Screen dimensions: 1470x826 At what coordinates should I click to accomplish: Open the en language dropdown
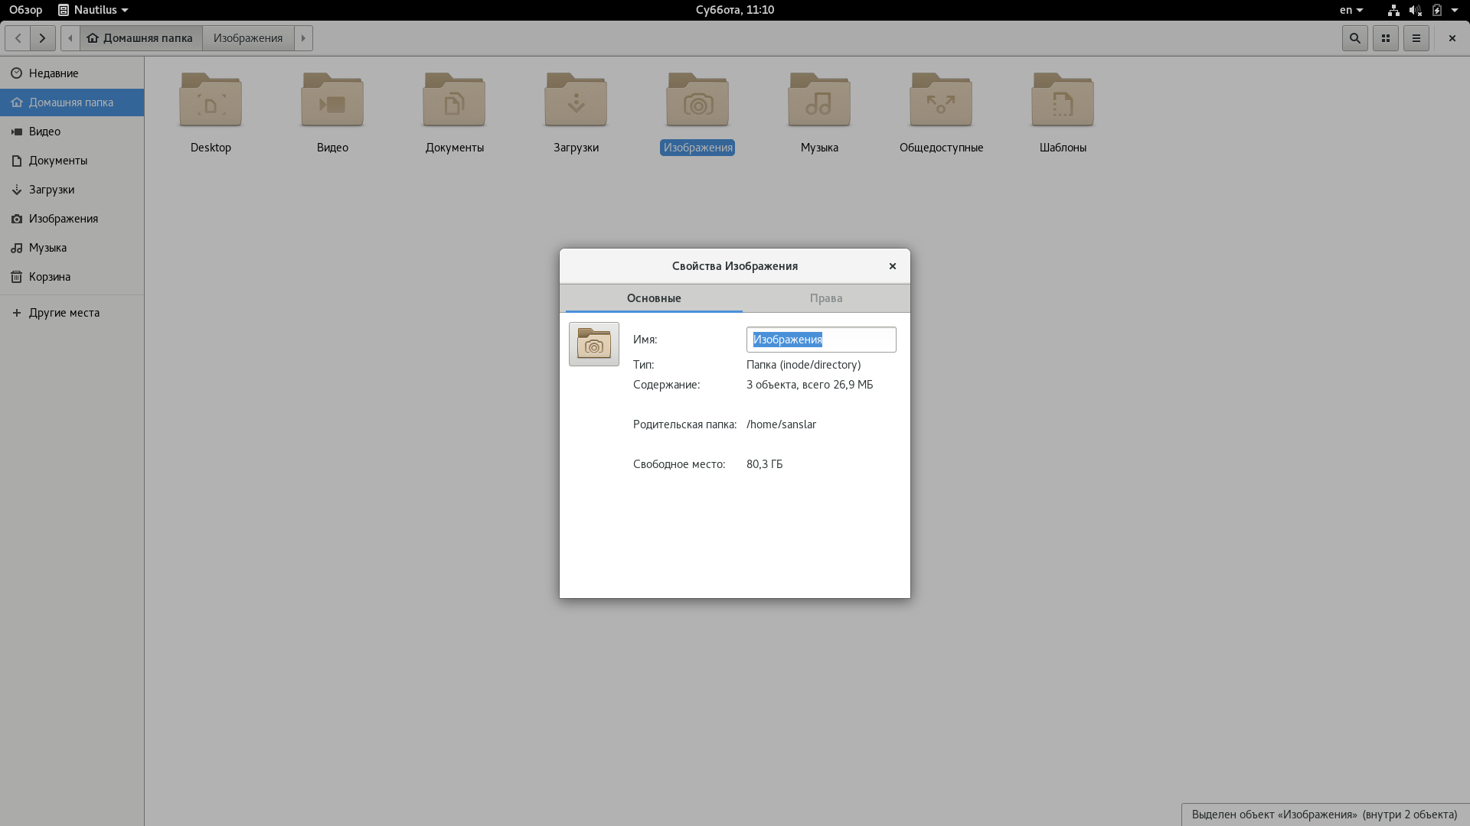pos(1351,10)
